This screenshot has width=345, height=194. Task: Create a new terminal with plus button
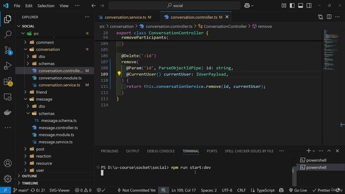pyautogui.click(x=308, y=151)
